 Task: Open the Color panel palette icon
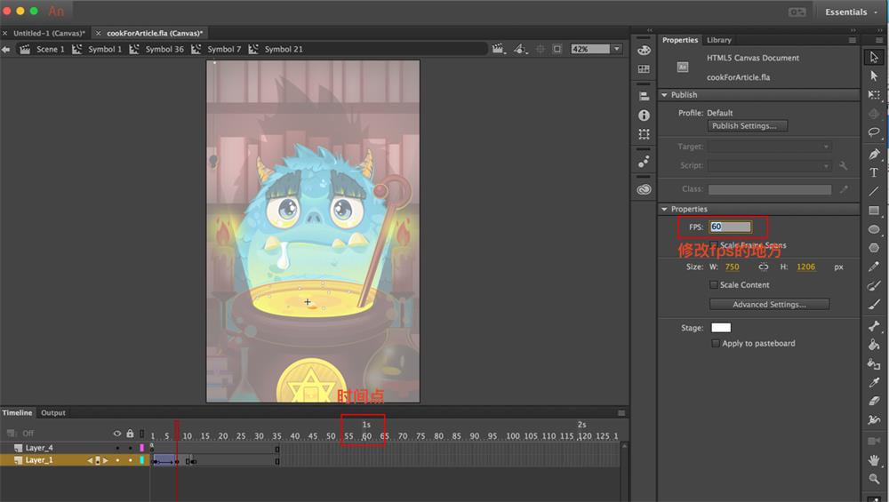pyautogui.click(x=644, y=50)
